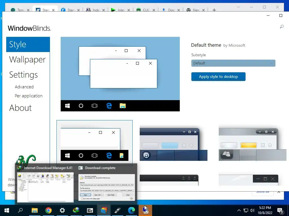This screenshot has height=216, width=289.
Task: Show hidden tray icons chevron
Action: tap(239, 210)
